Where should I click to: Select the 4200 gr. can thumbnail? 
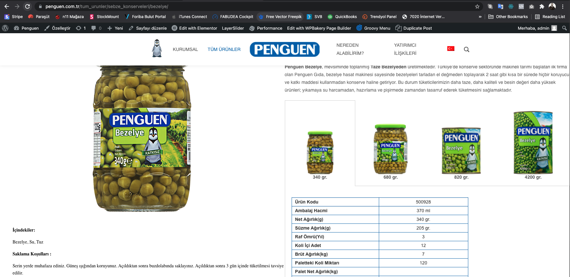533,145
